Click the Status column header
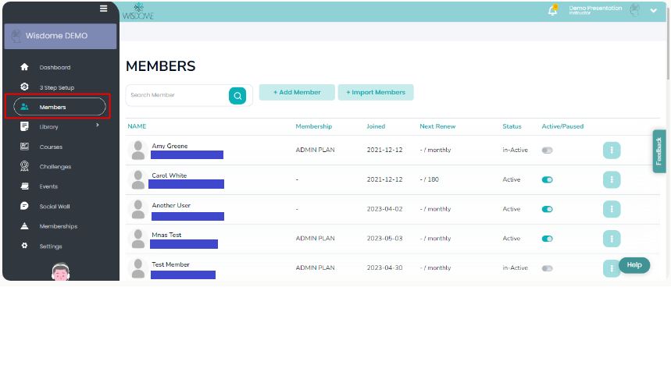671x372 pixels. pyautogui.click(x=512, y=126)
